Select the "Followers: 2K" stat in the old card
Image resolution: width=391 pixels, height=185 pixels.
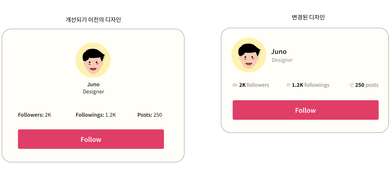(35, 115)
